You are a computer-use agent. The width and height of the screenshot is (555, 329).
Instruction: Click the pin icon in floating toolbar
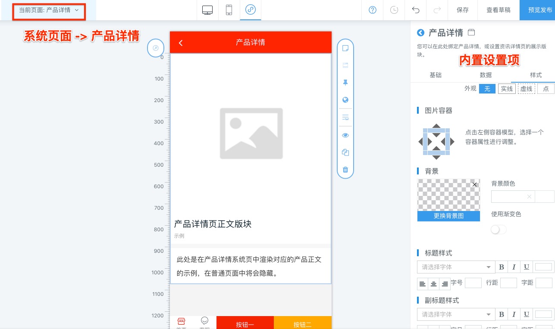pyautogui.click(x=345, y=83)
